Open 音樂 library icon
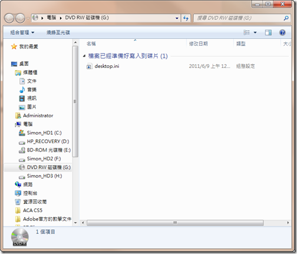The image size is (297, 254). click(22, 90)
